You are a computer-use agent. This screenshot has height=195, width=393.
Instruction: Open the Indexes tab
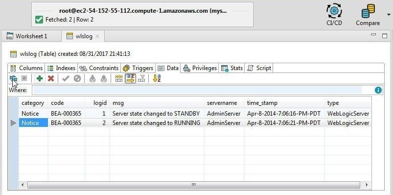(61, 68)
